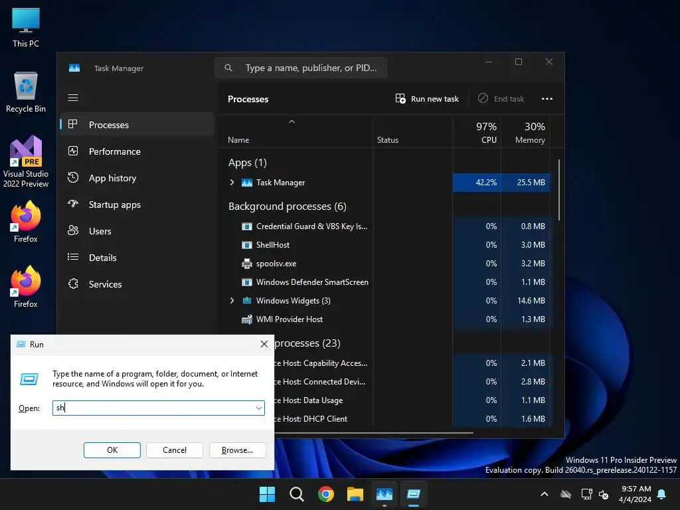Click OK in the Run dialog
Image resolution: width=680 pixels, height=510 pixels.
(x=112, y=450)
